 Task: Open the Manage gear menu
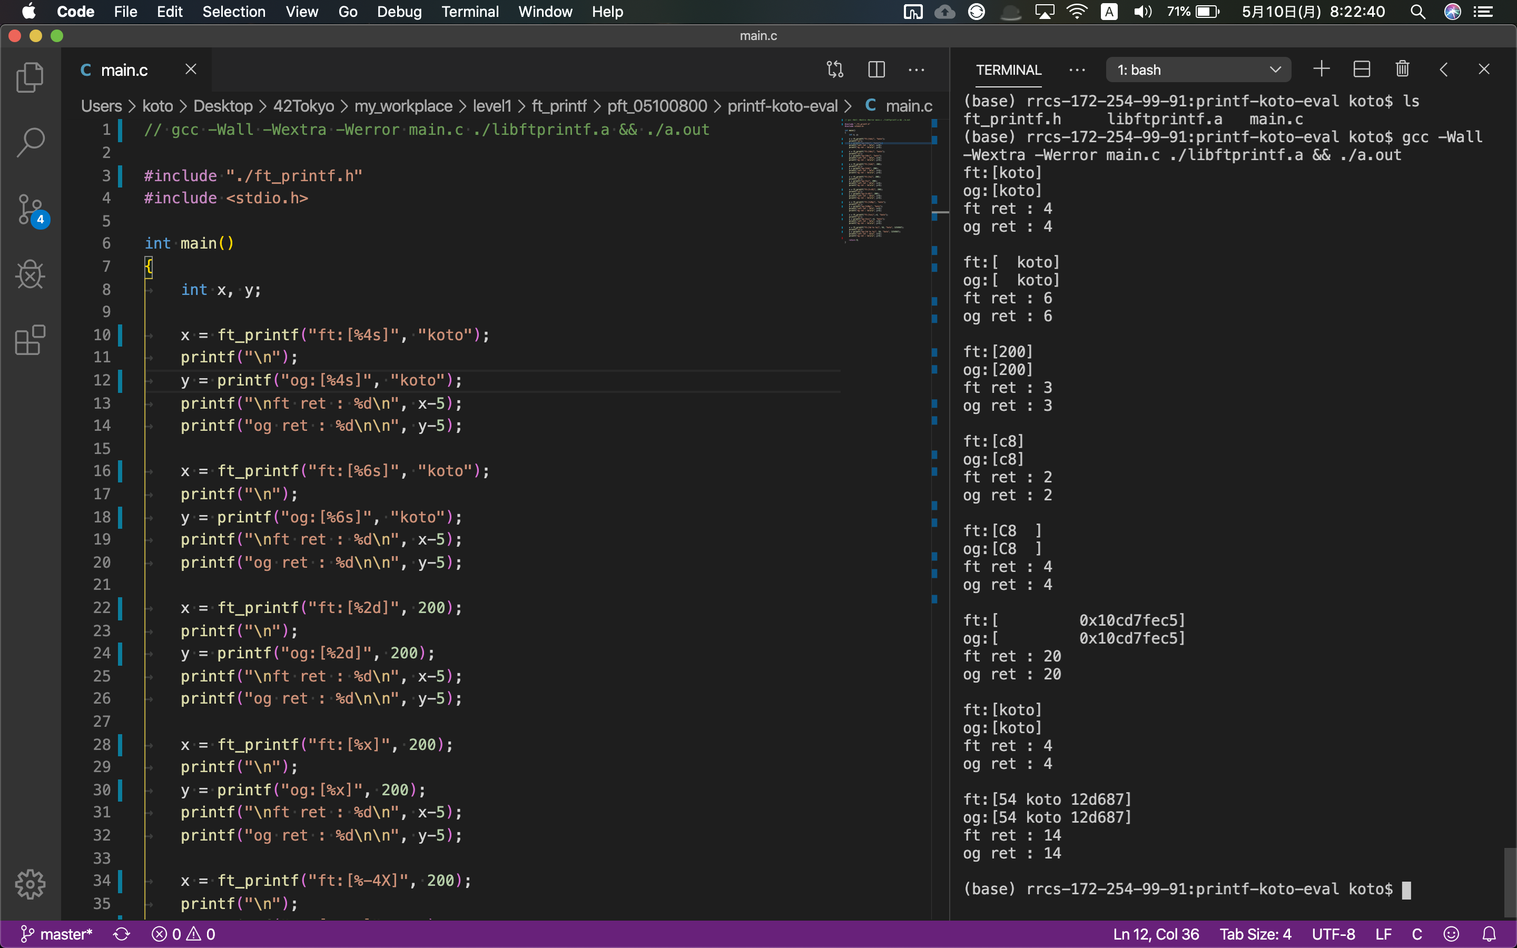click(x=30, y=884)
